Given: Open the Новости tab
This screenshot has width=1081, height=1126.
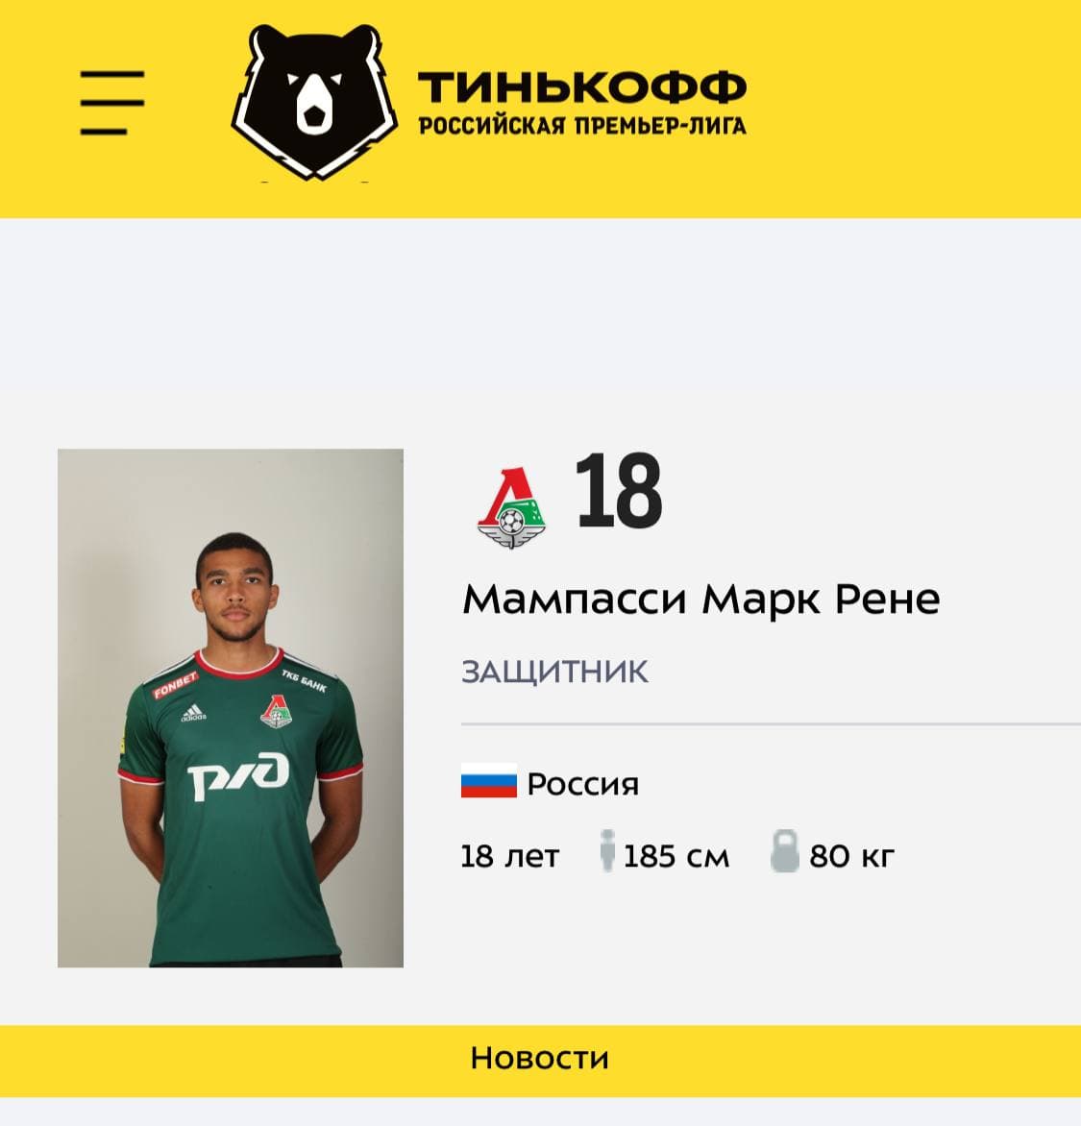Looking at the screenshot, I should [539, 1059].
